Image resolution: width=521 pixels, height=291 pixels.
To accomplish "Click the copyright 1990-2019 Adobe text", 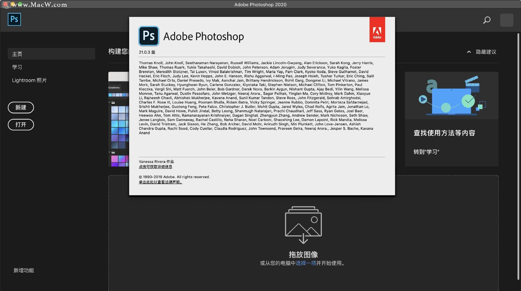I will (174, 177).
